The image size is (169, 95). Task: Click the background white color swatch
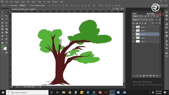tap(5, 49)
